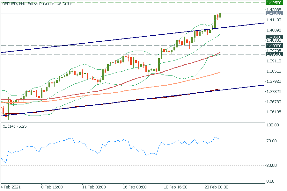Screen dimensions: 287x191
Task: Click the 1.37325 price axis label
Action: [x=274, y=91]
